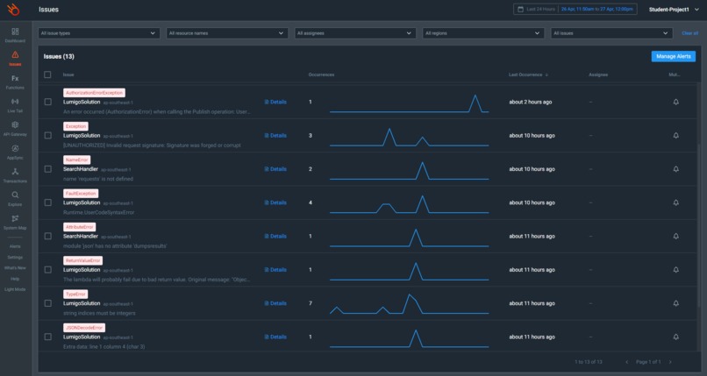Click calendar icon in time range picker

520,9
